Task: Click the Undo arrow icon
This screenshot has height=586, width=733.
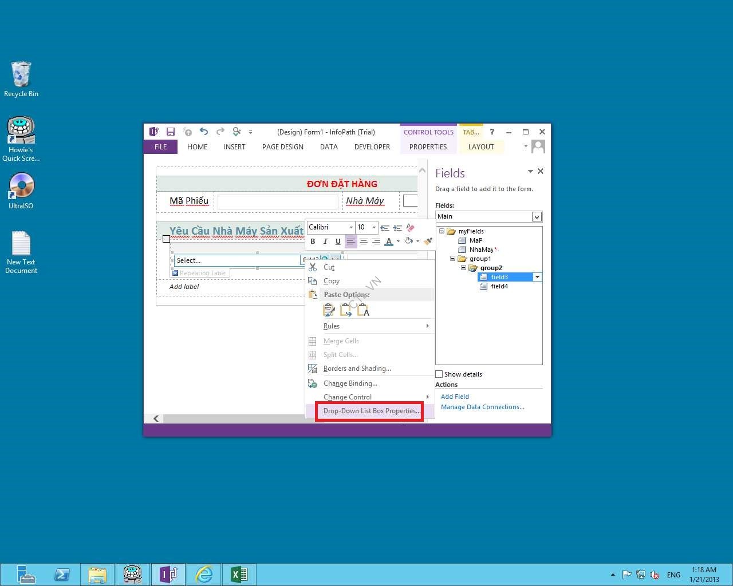Action: point(204,132)
